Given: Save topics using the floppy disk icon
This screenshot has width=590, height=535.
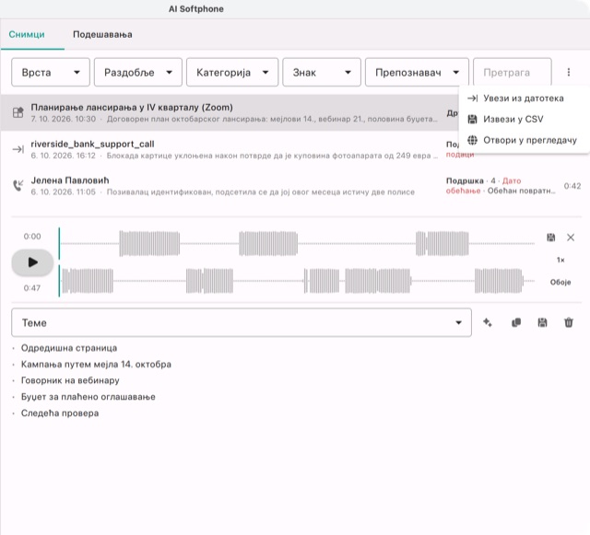Looking at the screenshot, I should (x=542, y=322).
